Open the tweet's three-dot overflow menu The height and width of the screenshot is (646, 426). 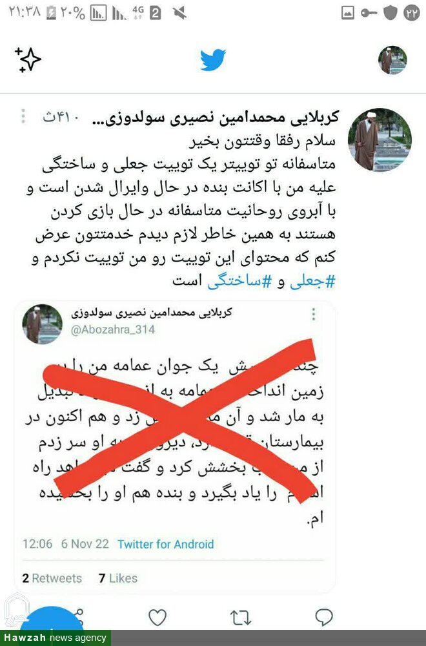[x=23, y=116]
